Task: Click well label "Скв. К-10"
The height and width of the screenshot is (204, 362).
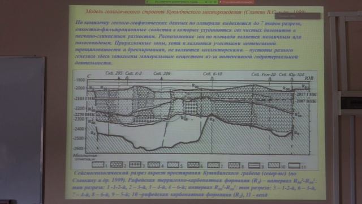Action: pyautogui.click(x=213, y=74)
